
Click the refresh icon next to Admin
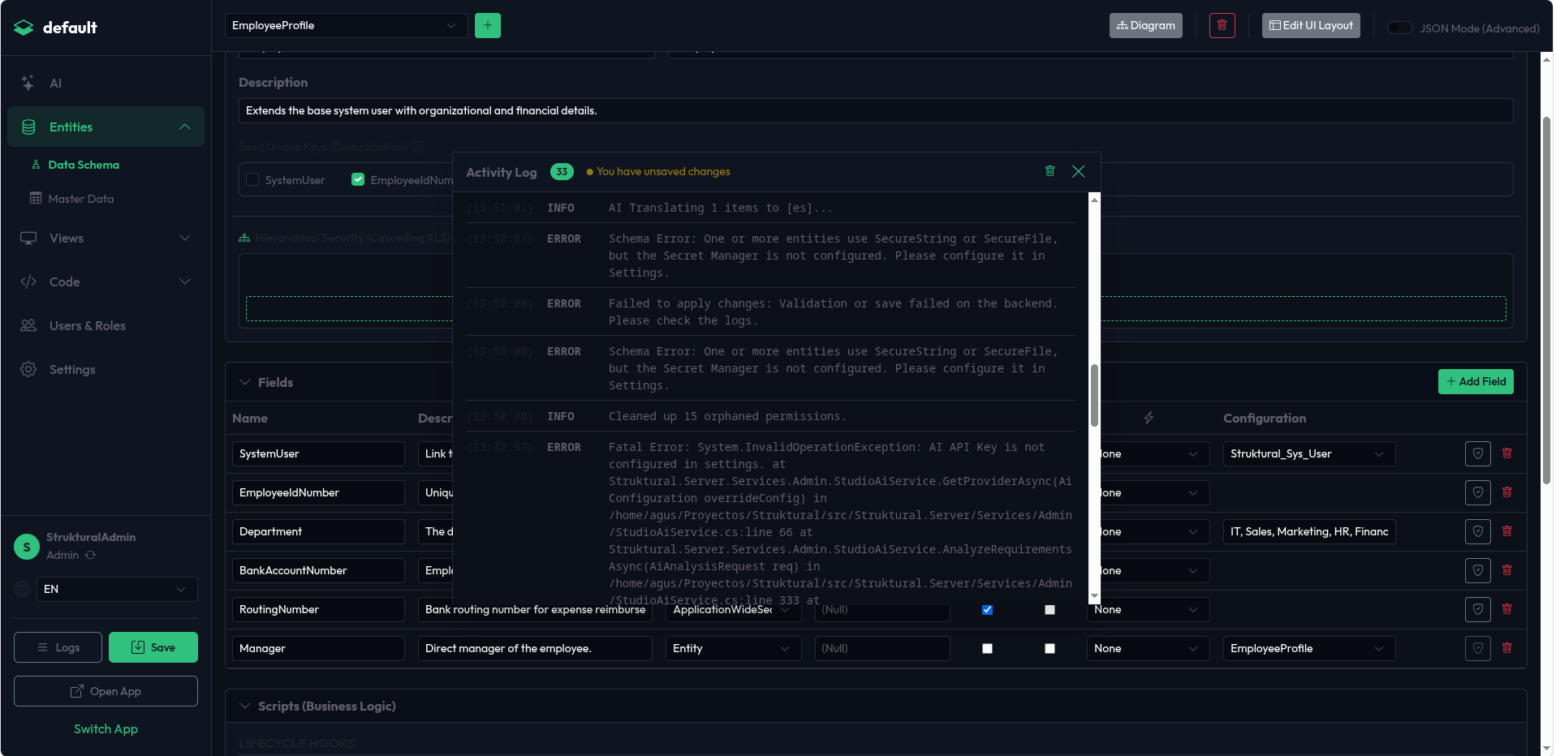click(91, 555)
